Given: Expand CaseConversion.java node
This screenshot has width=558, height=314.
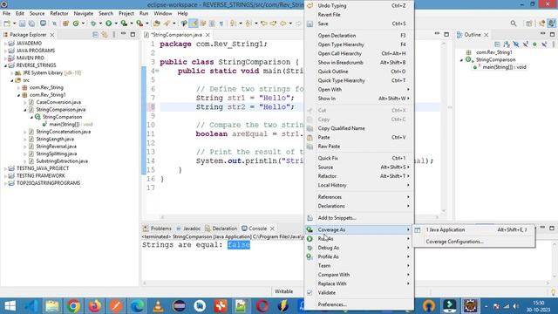Looking at the screenshot, I should 25,102.
